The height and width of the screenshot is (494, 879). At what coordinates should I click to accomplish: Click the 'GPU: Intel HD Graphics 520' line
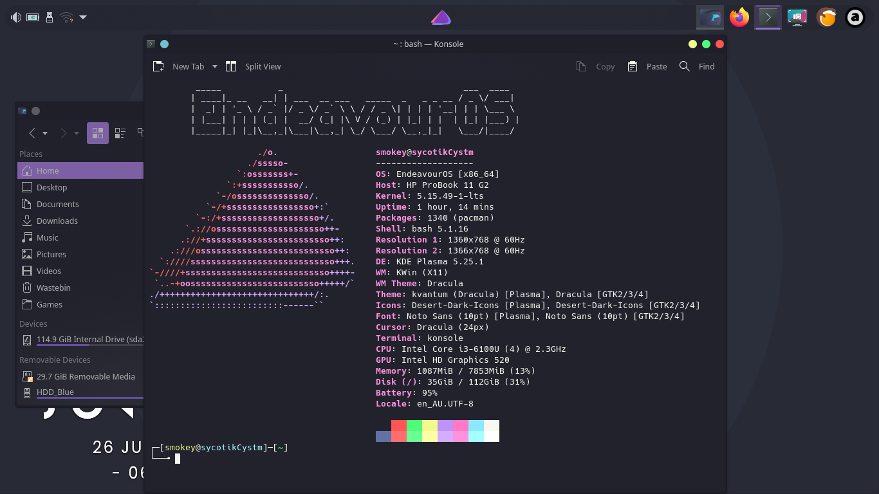point(443,360)
